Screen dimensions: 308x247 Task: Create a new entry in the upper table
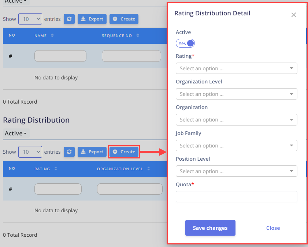tap(124, 19)
